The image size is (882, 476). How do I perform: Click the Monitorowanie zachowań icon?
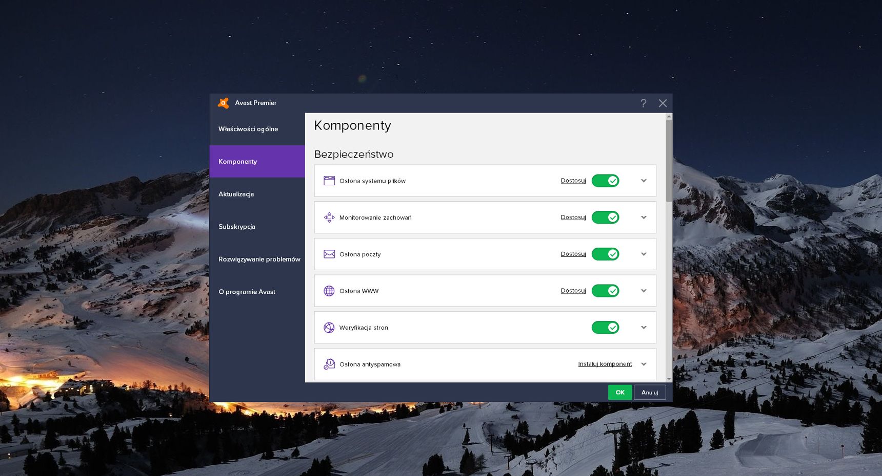pyautogui.click(x=329, y=218)
